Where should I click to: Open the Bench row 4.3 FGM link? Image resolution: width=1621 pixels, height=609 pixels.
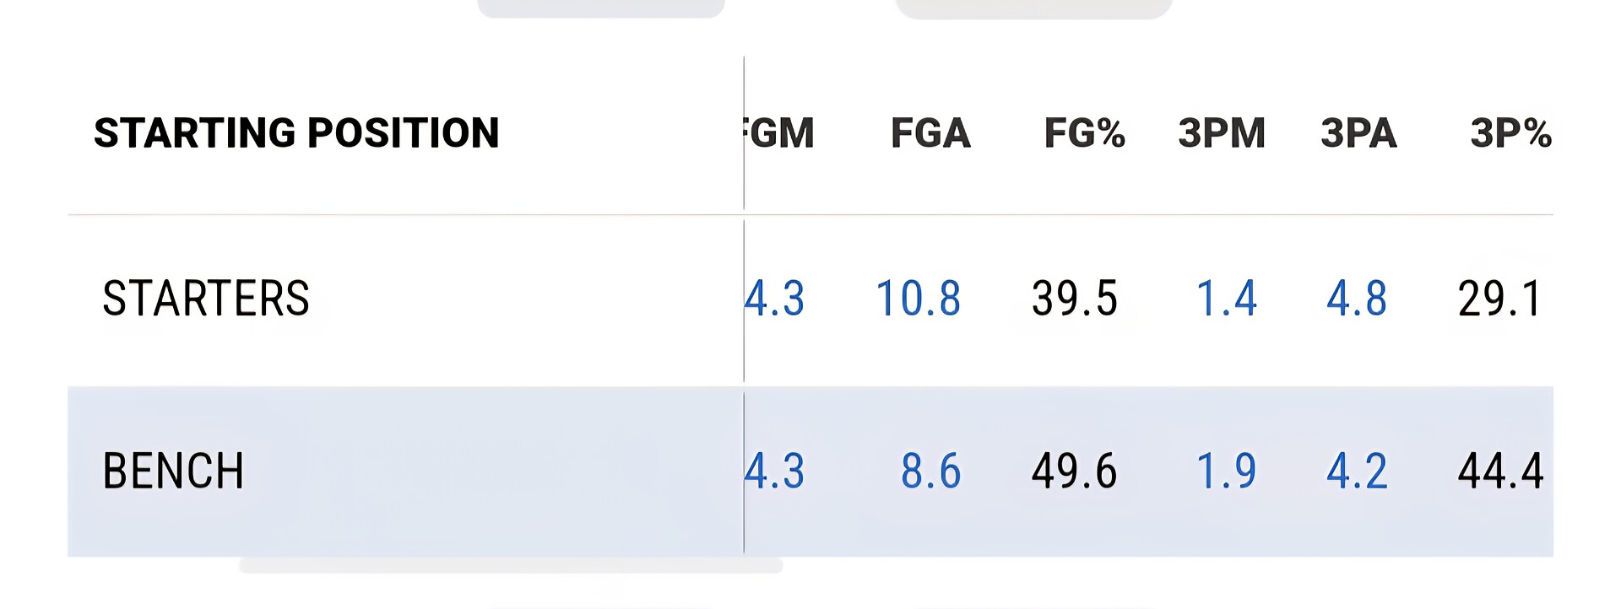[x=776, y=471]
